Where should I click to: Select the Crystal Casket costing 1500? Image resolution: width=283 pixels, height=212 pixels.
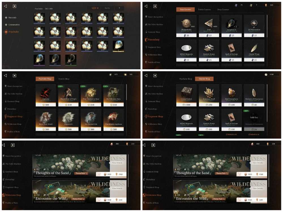[186, 95]
